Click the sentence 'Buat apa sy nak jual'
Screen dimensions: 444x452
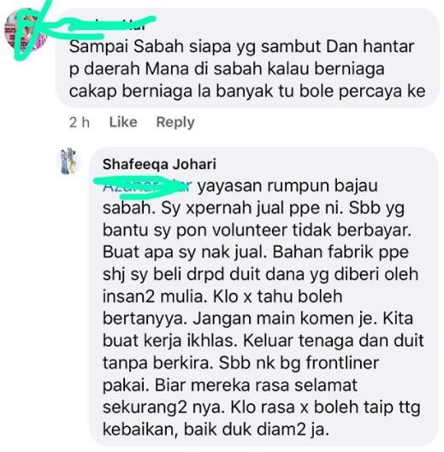(x=184, y=252)
